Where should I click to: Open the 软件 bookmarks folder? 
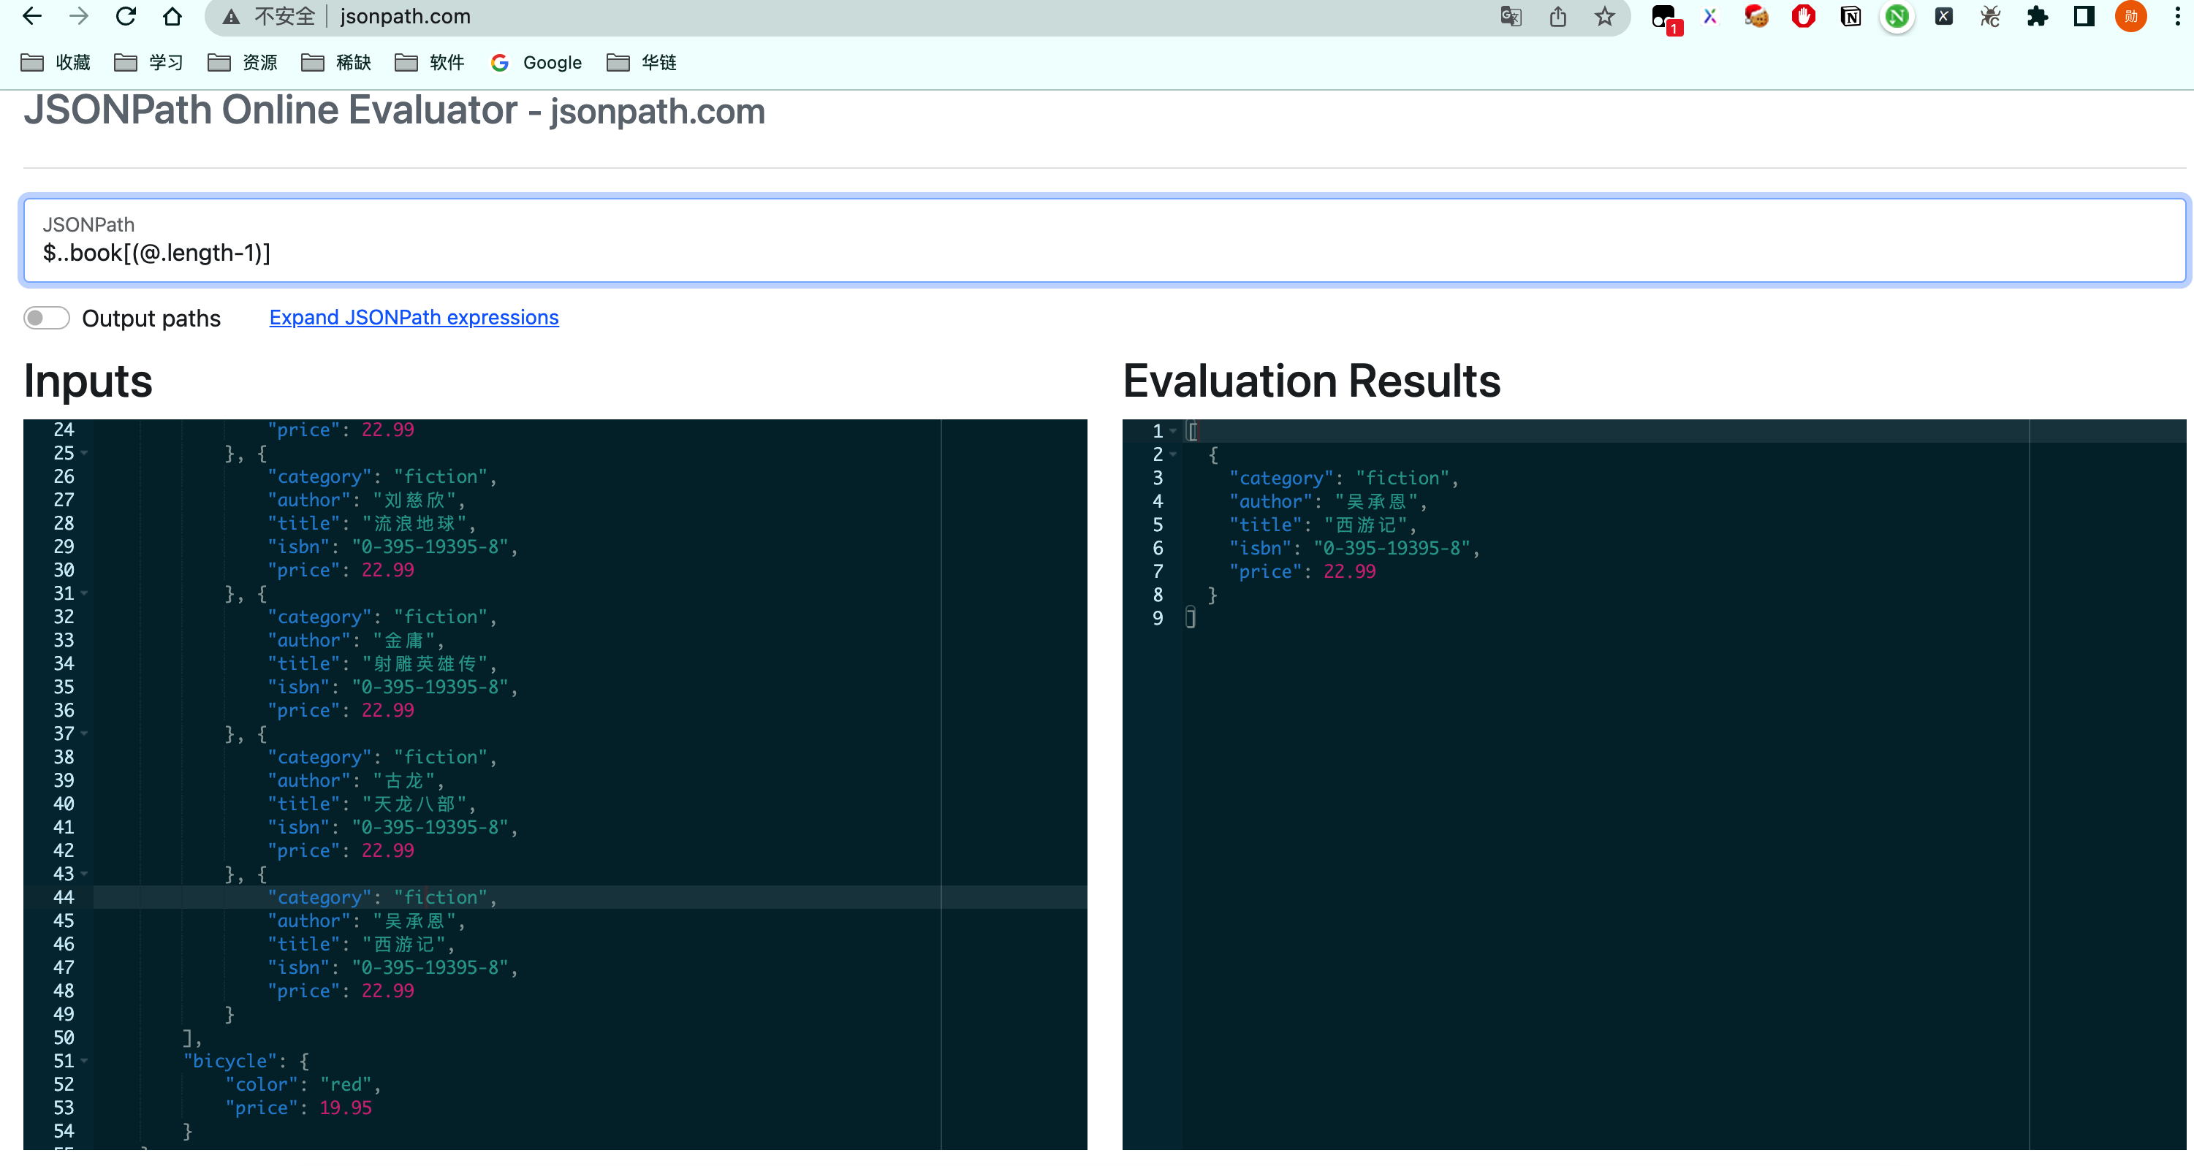430,62
